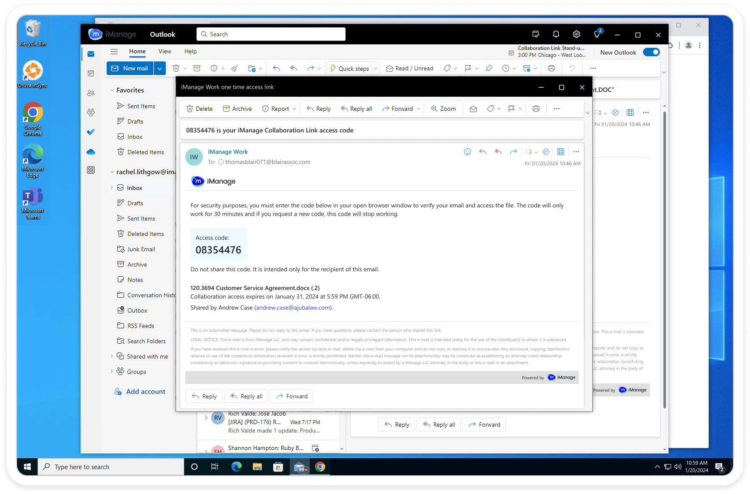Click mark as unread envelope icon in message window

(473, 109)
